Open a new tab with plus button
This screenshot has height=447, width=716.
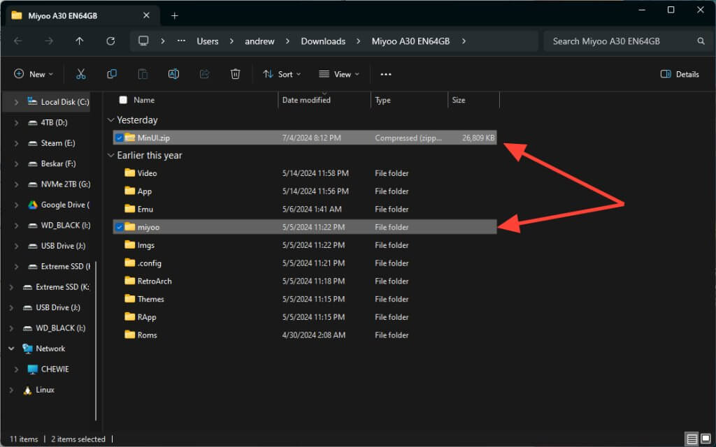coord(175,15)
